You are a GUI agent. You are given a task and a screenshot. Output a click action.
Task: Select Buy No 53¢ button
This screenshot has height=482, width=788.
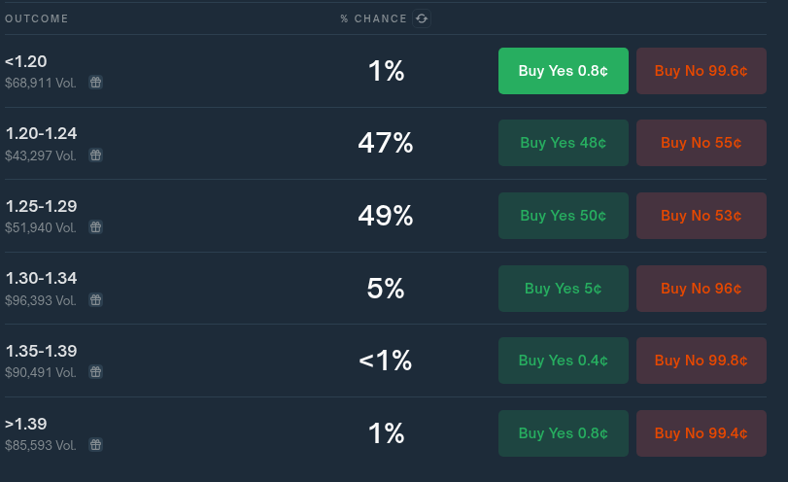point(702,216)
